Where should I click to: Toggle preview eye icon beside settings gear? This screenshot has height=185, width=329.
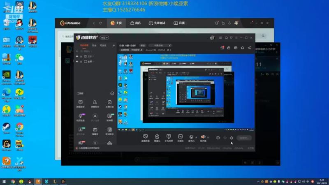[x=225, y=138]
